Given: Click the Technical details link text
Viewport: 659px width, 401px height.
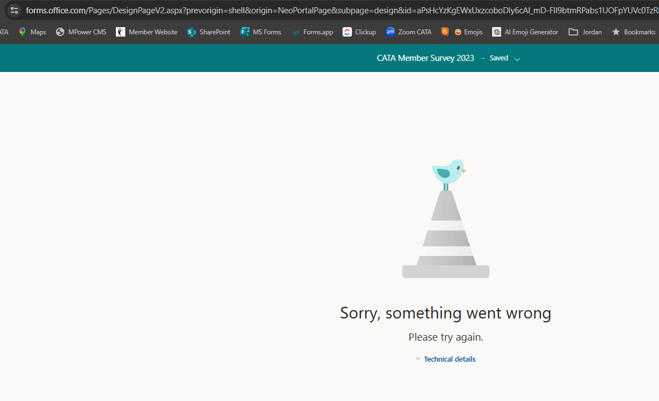Looking at the screenshot, I should point(449,359).
